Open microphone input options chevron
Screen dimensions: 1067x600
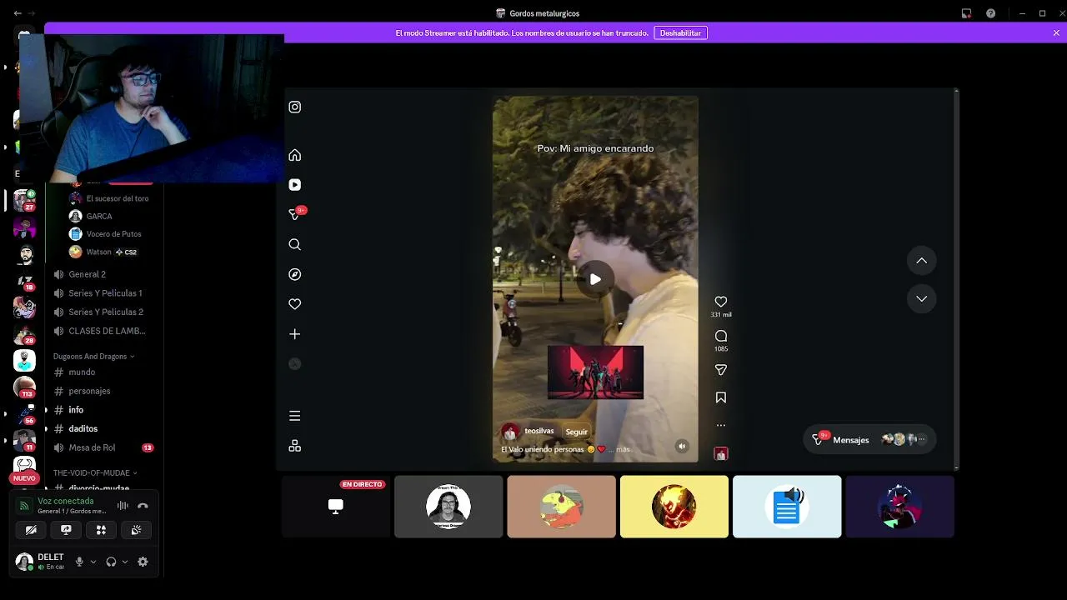pos(93,562)
